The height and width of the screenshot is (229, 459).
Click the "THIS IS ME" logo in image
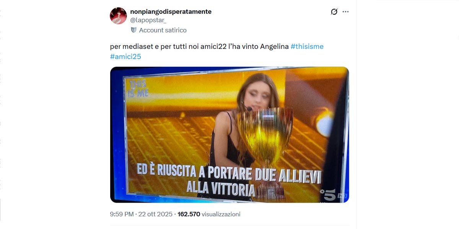(138, 88)
